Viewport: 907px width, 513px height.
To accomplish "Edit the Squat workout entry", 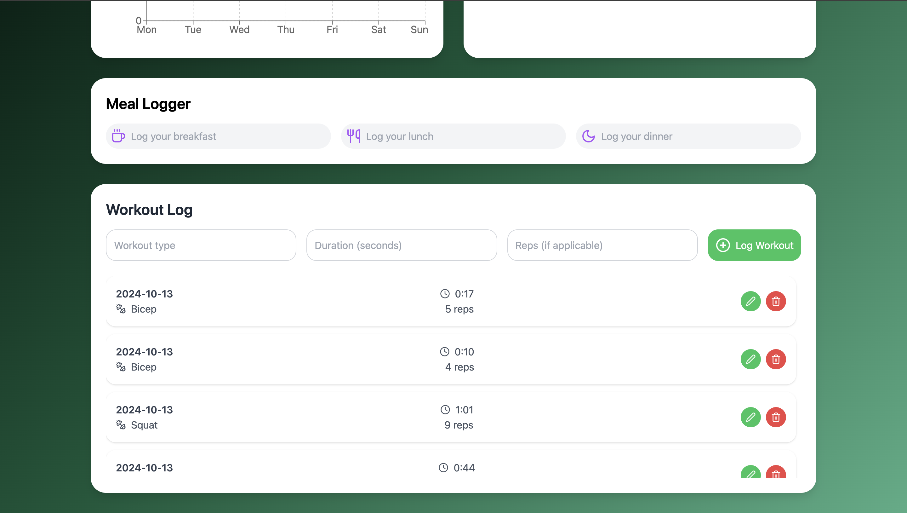I will point(750,417).
